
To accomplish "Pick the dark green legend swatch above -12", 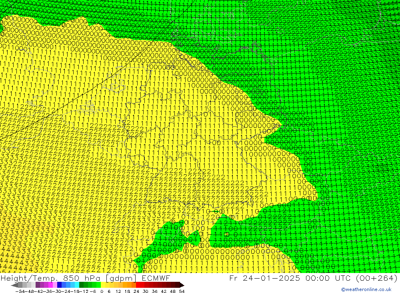I will tap(81, 285).
